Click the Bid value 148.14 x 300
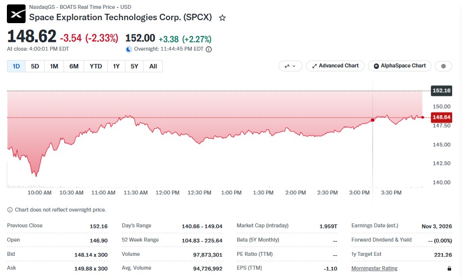This screenshot has height=278, width=462. point(91,255)
